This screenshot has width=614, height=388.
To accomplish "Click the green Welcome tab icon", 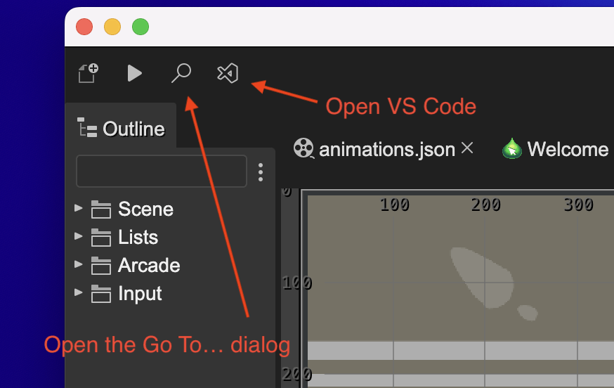I will (x=512, y=148).
